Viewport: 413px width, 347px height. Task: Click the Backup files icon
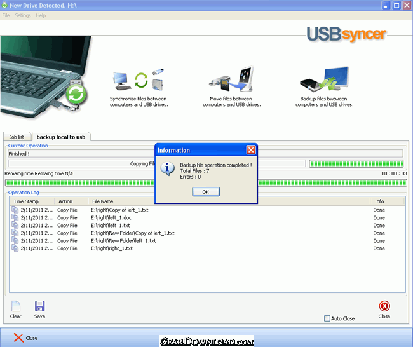tap(324, 79)
